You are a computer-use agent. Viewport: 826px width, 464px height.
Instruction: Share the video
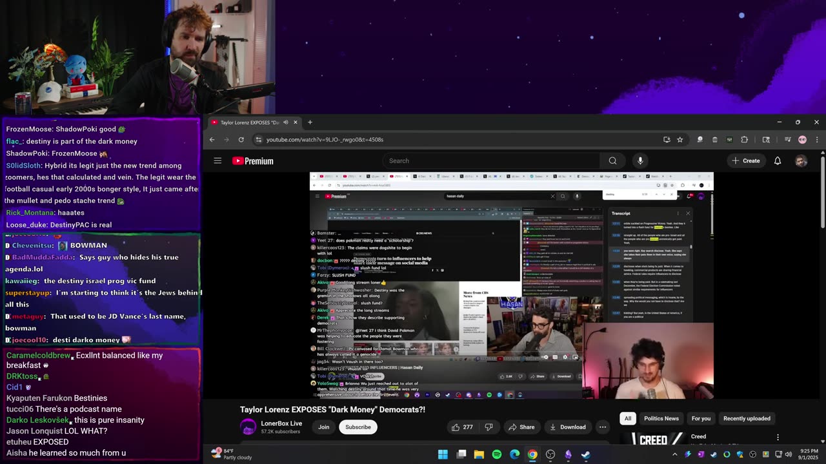point(521,427)
